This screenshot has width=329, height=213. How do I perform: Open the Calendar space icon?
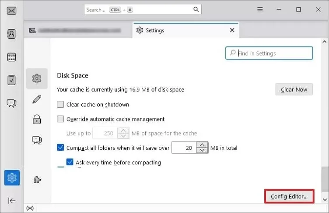(11, 57)
